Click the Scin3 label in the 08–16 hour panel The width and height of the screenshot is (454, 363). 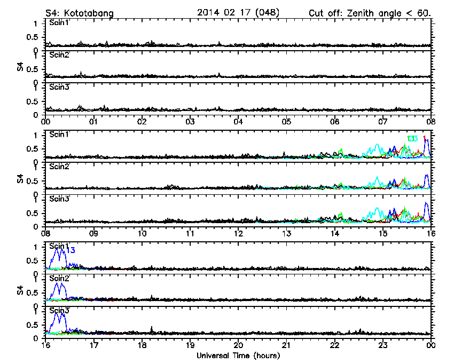tap(59, 199)
